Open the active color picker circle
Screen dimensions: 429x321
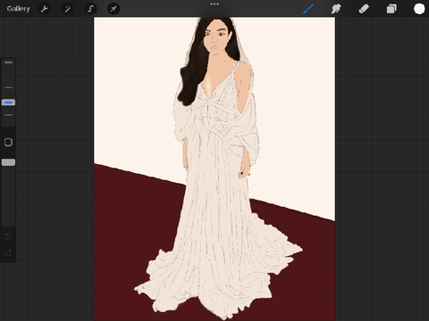[419, 9]
